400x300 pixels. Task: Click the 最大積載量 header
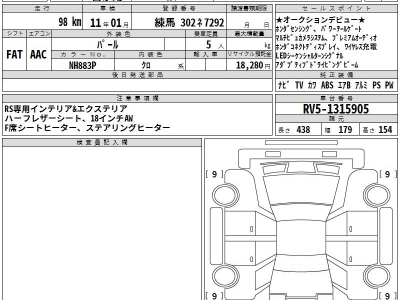click(249, 34)
